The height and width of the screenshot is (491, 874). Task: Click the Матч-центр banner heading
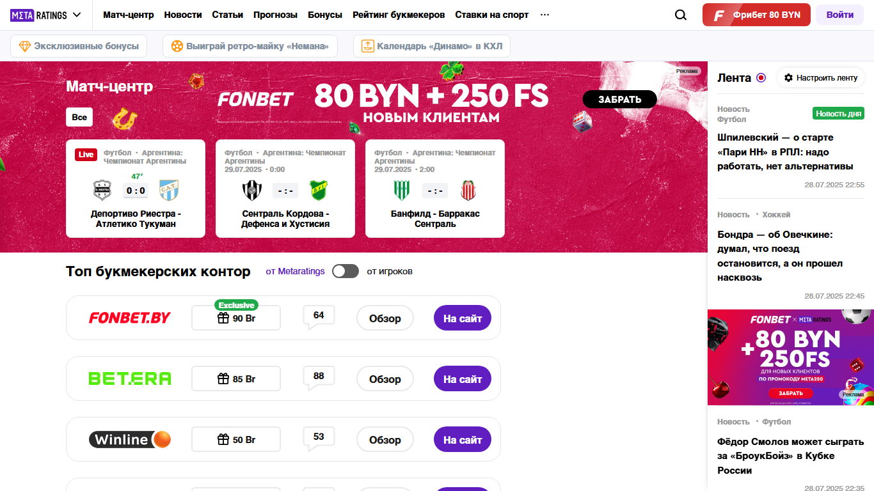[x=109, y=86]
